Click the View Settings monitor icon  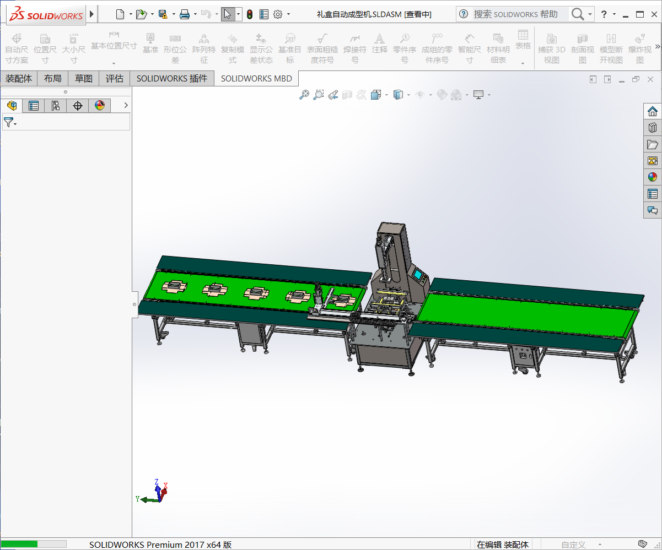coord(478,95)
